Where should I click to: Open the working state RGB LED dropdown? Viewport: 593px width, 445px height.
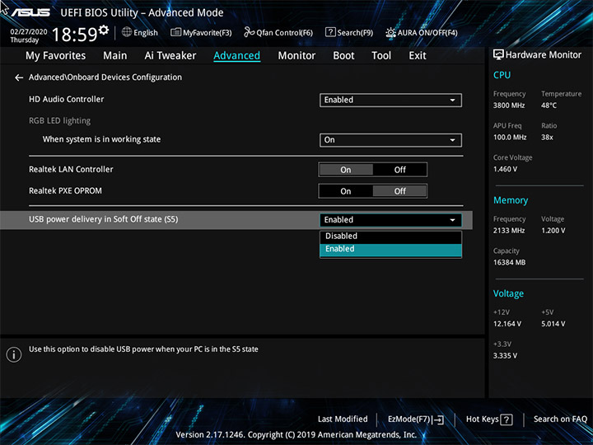(x=390, y=140)
